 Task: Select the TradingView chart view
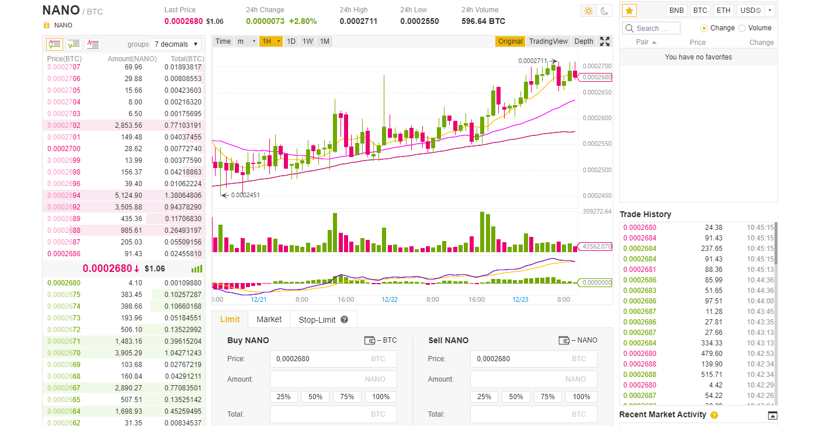[548, 41]
